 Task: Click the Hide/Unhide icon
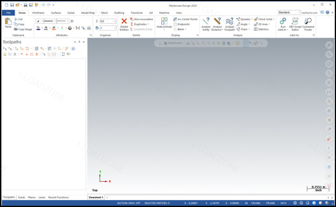click(x=164, y=21)
